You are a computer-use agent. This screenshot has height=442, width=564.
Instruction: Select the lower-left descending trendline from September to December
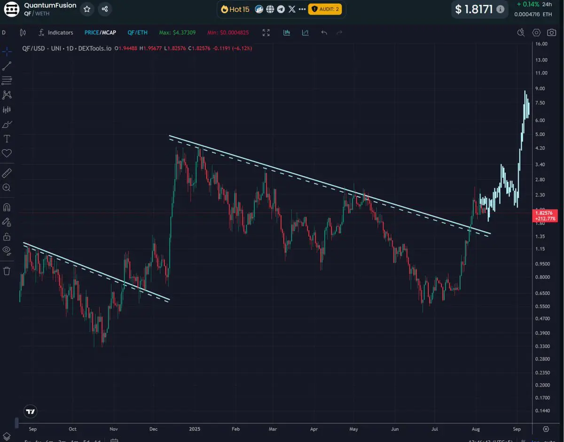click(x=96, y=271)
